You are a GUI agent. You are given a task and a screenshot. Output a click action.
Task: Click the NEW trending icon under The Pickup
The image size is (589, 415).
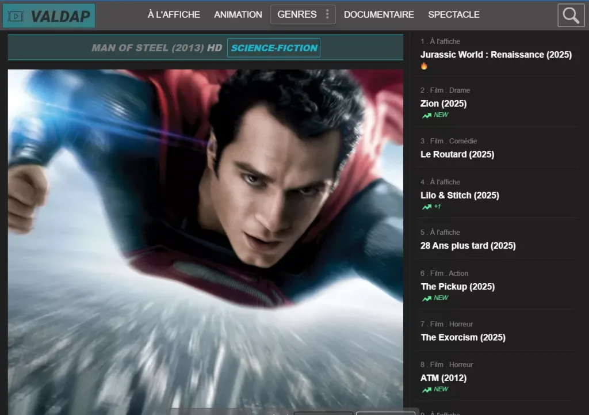click(x=426, y=298)
